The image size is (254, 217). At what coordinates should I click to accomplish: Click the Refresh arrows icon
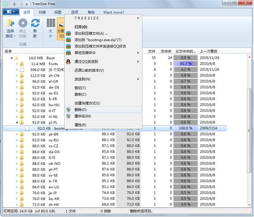35,23
